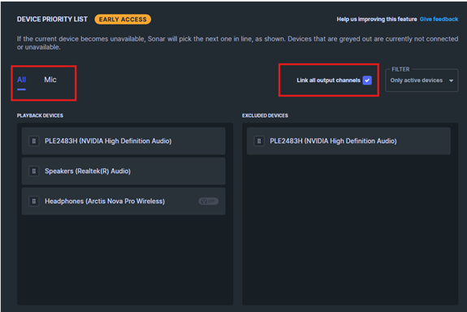Viewport: 467px width, 312px height.
Task: Click the Link all output channels label
Action: pyautogui.click(x=328, y=80)
